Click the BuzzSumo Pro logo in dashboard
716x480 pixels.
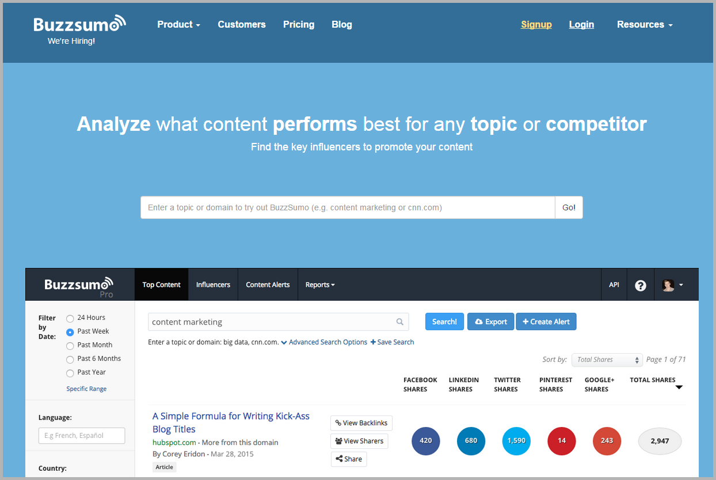[79, 286]
